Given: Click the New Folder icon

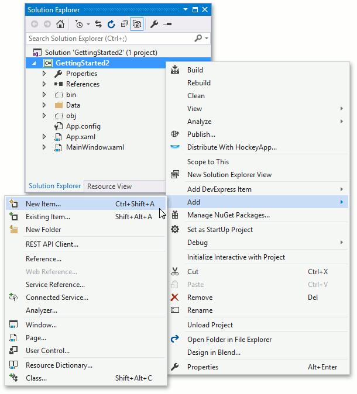Looking at the screenshot, I should click(x=13, y=229).
